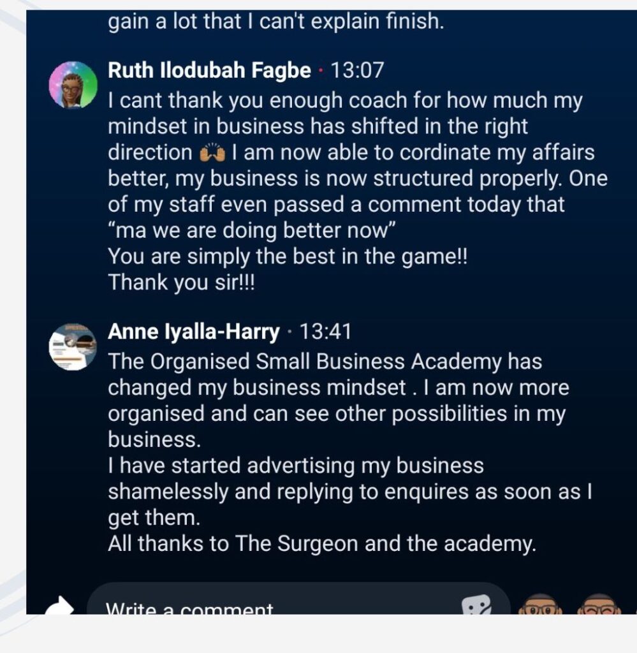Open Anne Iyalla-Harry's profile picture
The width and height of the screenshot is (637, 653).
73,346
